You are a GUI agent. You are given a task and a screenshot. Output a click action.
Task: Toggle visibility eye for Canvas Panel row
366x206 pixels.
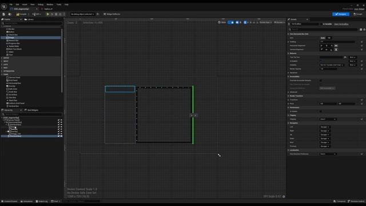click(62, 120)
